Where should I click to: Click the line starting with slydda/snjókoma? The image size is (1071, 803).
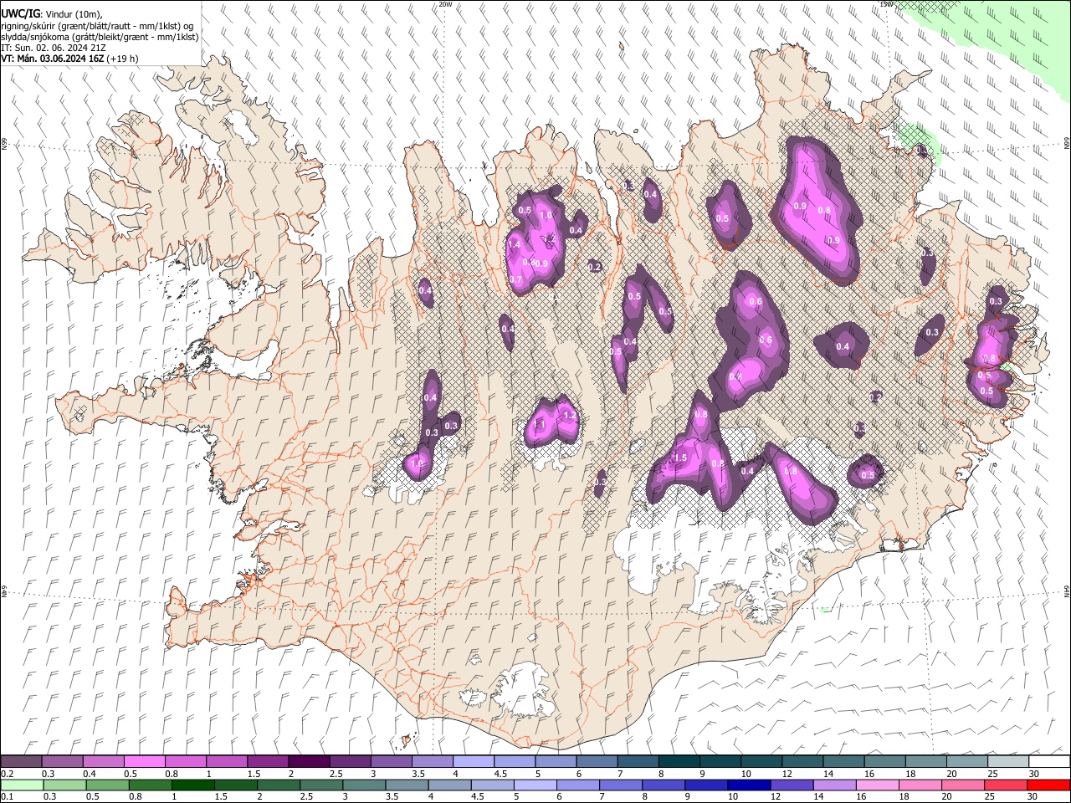100,37
